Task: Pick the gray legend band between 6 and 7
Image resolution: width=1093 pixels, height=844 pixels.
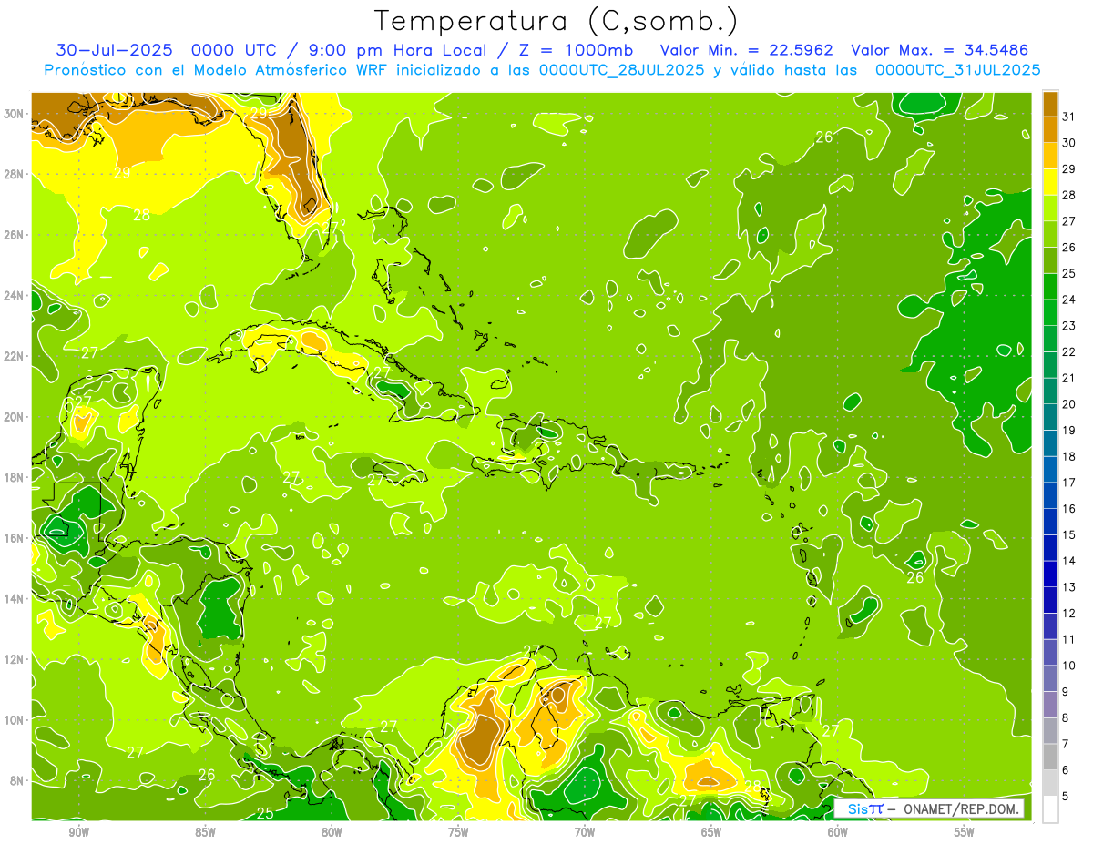Action: tap(1050, 757)
